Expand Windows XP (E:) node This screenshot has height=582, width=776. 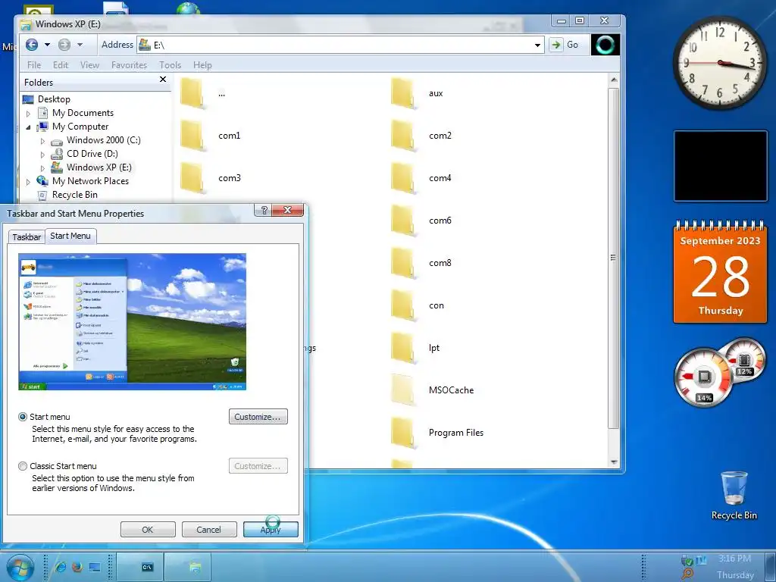point(42,168)
